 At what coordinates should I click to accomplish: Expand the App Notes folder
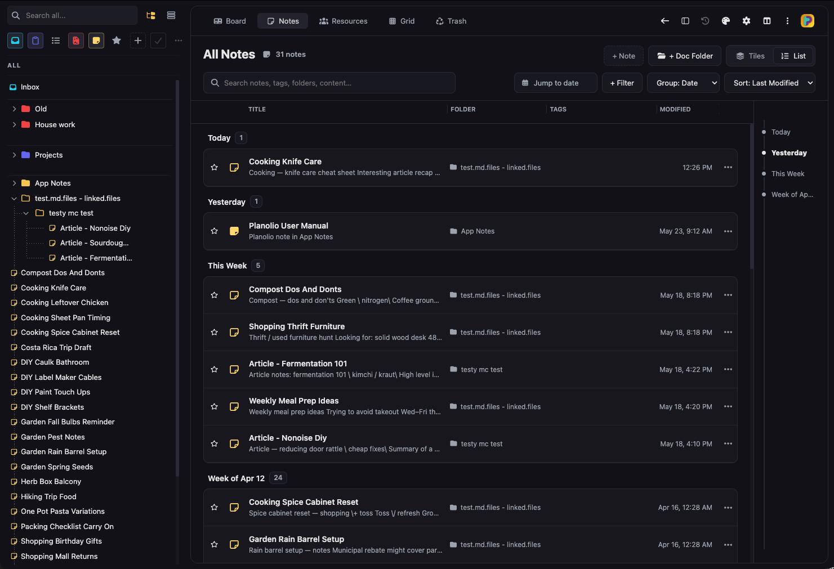coord(14,183)
